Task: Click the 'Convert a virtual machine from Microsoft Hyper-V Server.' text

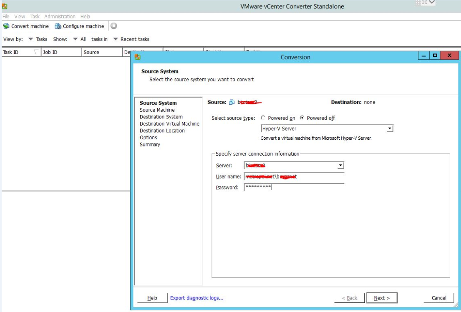Action: pos(316,138)
